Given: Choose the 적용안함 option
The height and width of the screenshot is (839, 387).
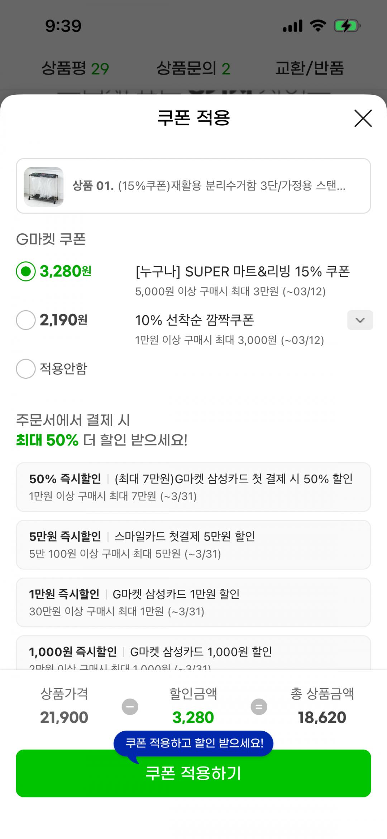Looking at the screenshot, I should (x=26, y=369).
